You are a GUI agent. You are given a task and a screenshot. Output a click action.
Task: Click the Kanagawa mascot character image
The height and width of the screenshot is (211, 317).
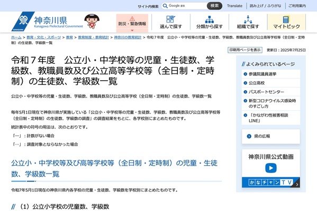pyautogui.click(x=92, y=21)
